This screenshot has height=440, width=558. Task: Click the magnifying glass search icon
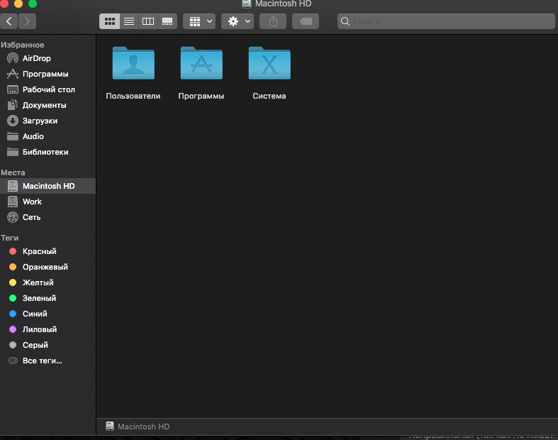345,21
